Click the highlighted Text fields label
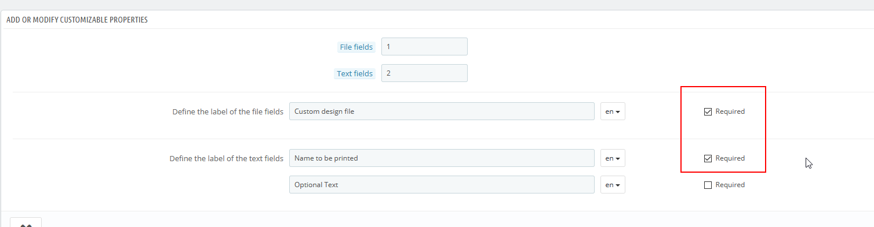 355,74
